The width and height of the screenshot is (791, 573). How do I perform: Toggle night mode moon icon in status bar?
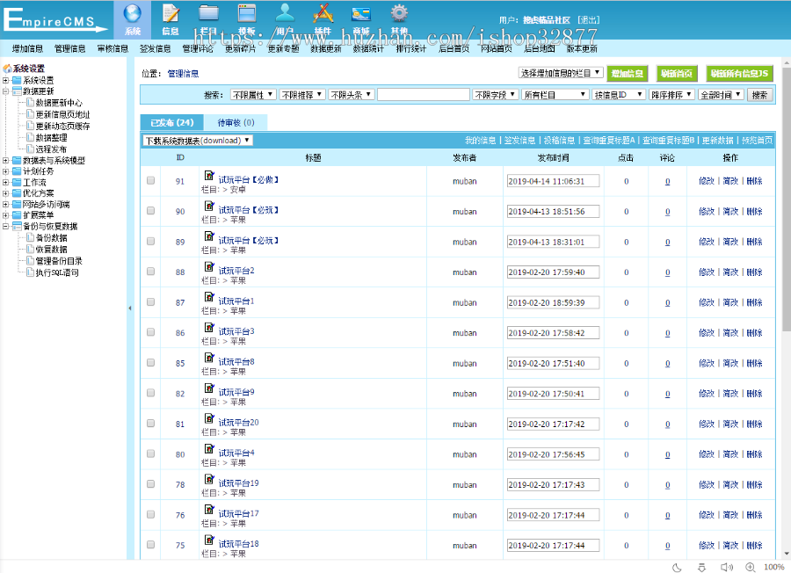(675, 567)
